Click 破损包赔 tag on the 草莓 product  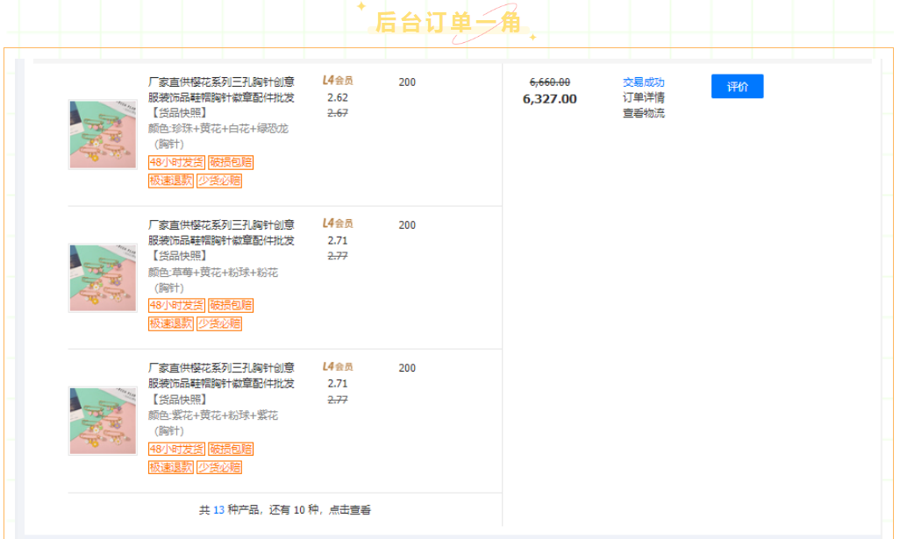(231, 305)
